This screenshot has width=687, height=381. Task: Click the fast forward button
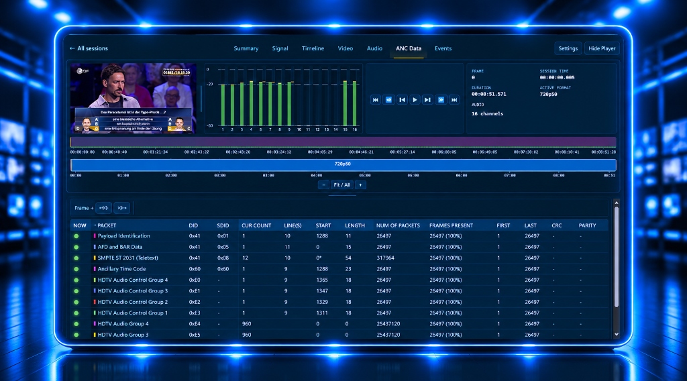[441, 100]
